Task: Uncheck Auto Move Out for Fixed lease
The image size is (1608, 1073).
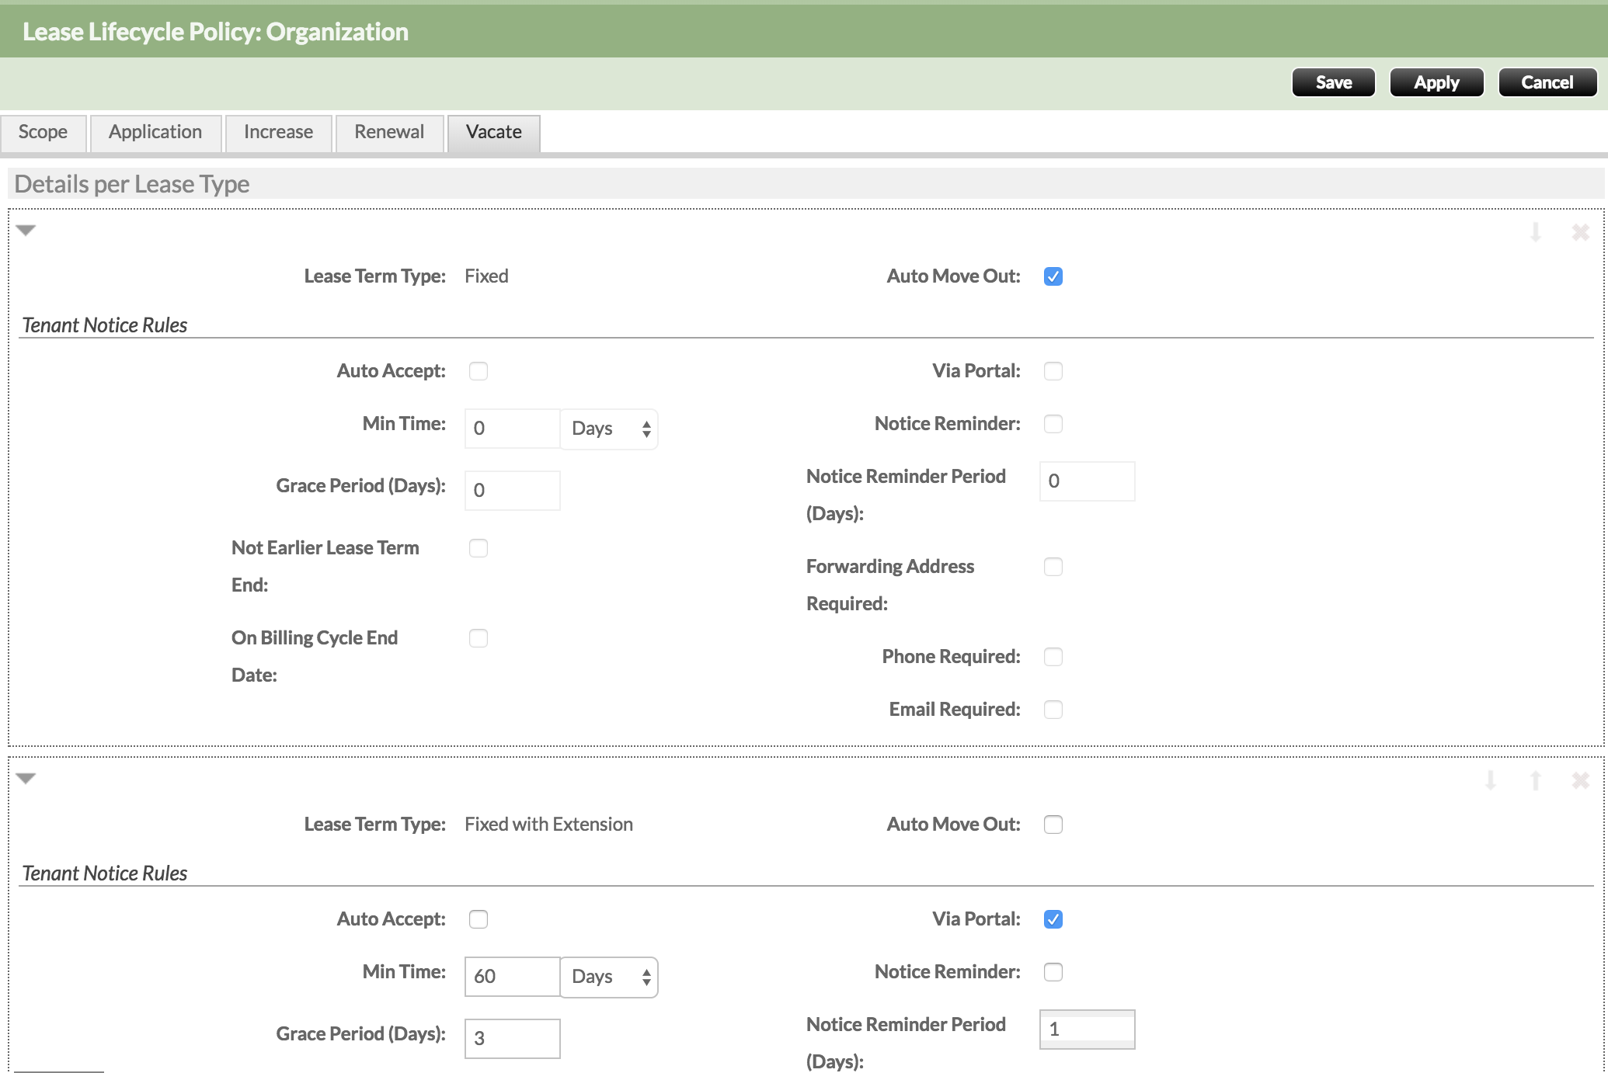Action: (1053, 276)
